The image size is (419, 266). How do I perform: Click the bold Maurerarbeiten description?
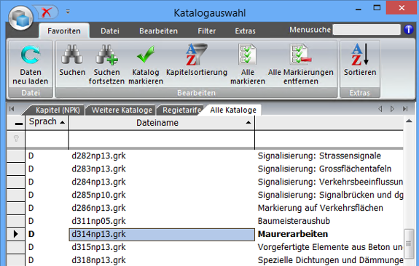point(293,234)
